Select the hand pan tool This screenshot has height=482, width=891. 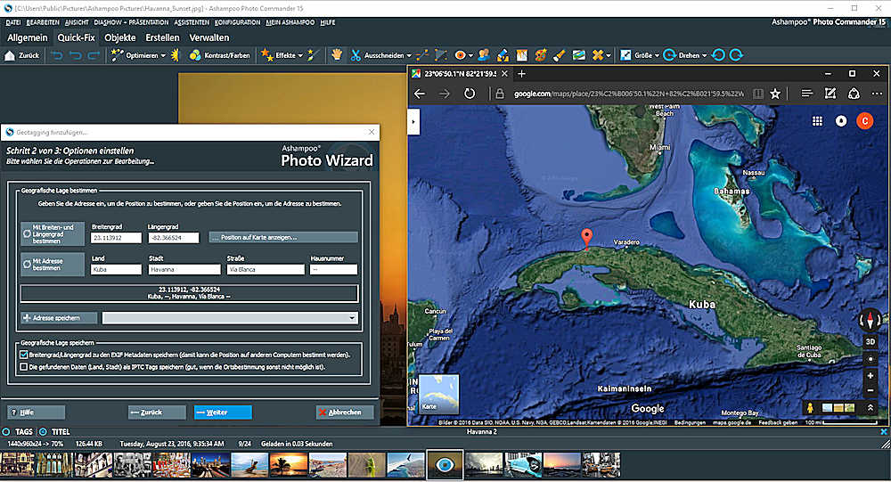[338, 55]
